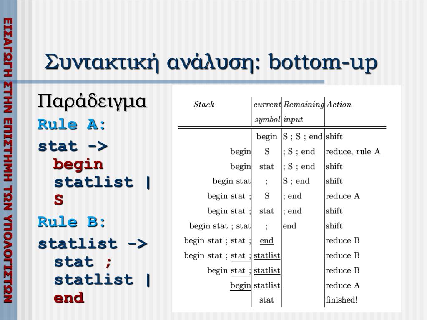Viewport: 427px width, 320px height.
Task: Click the 'reduce A' action in the last 'reduce' row
Action: pos(343,285)
